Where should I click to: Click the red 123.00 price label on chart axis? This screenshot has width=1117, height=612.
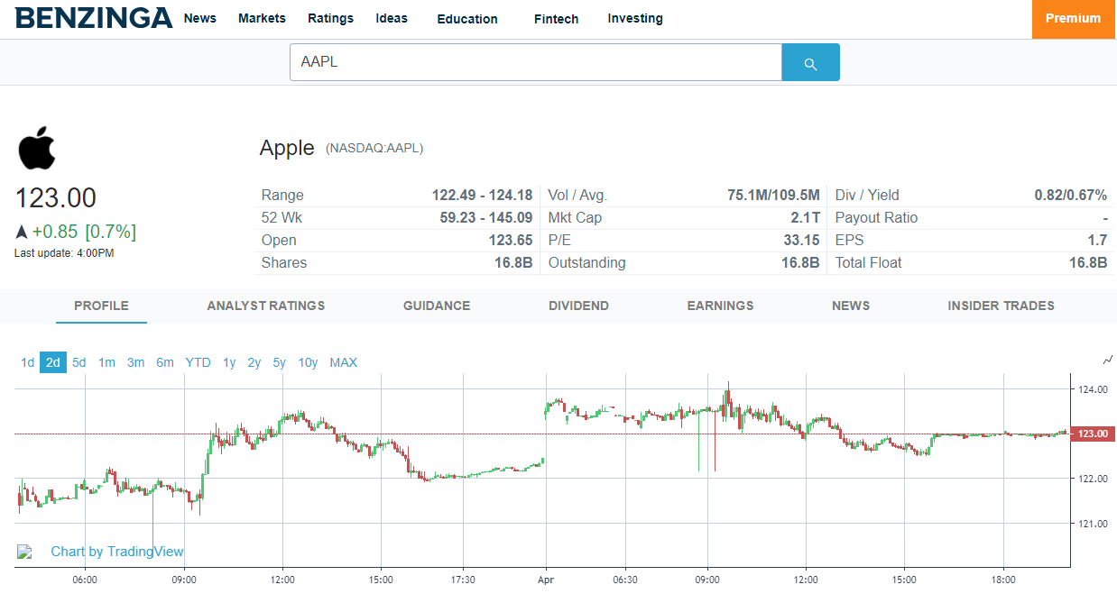pyautogui.click(x=1093, y=434)
